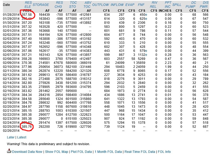Click the Later link
212x155 pixels.
click(x=11, y=137)
